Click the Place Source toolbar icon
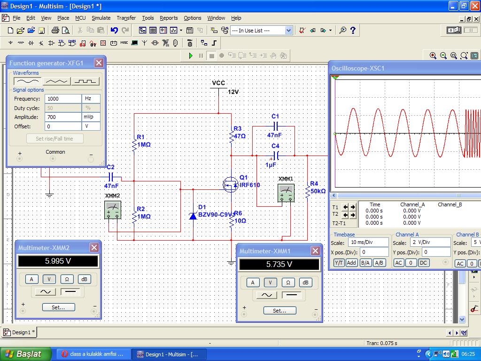The width and height of the screenshot is (481, 361). (x=10, y=43)
